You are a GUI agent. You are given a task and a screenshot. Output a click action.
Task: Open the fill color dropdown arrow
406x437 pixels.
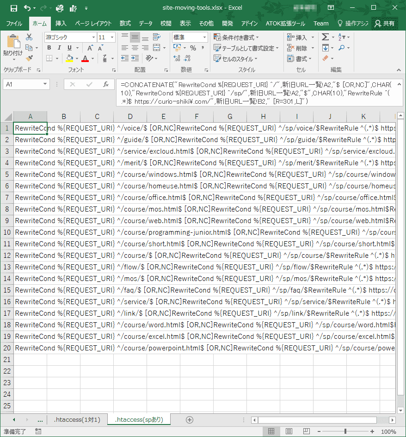pyautogui.click(x=77, y=59)
